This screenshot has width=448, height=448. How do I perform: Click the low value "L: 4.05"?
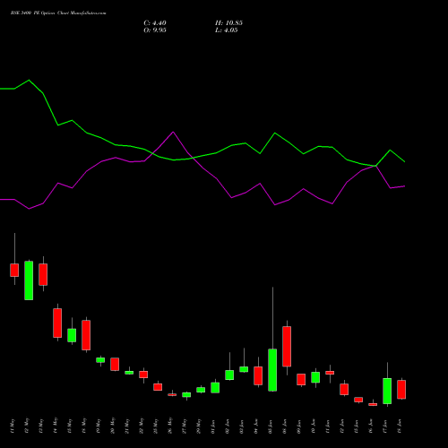(227, 30)
